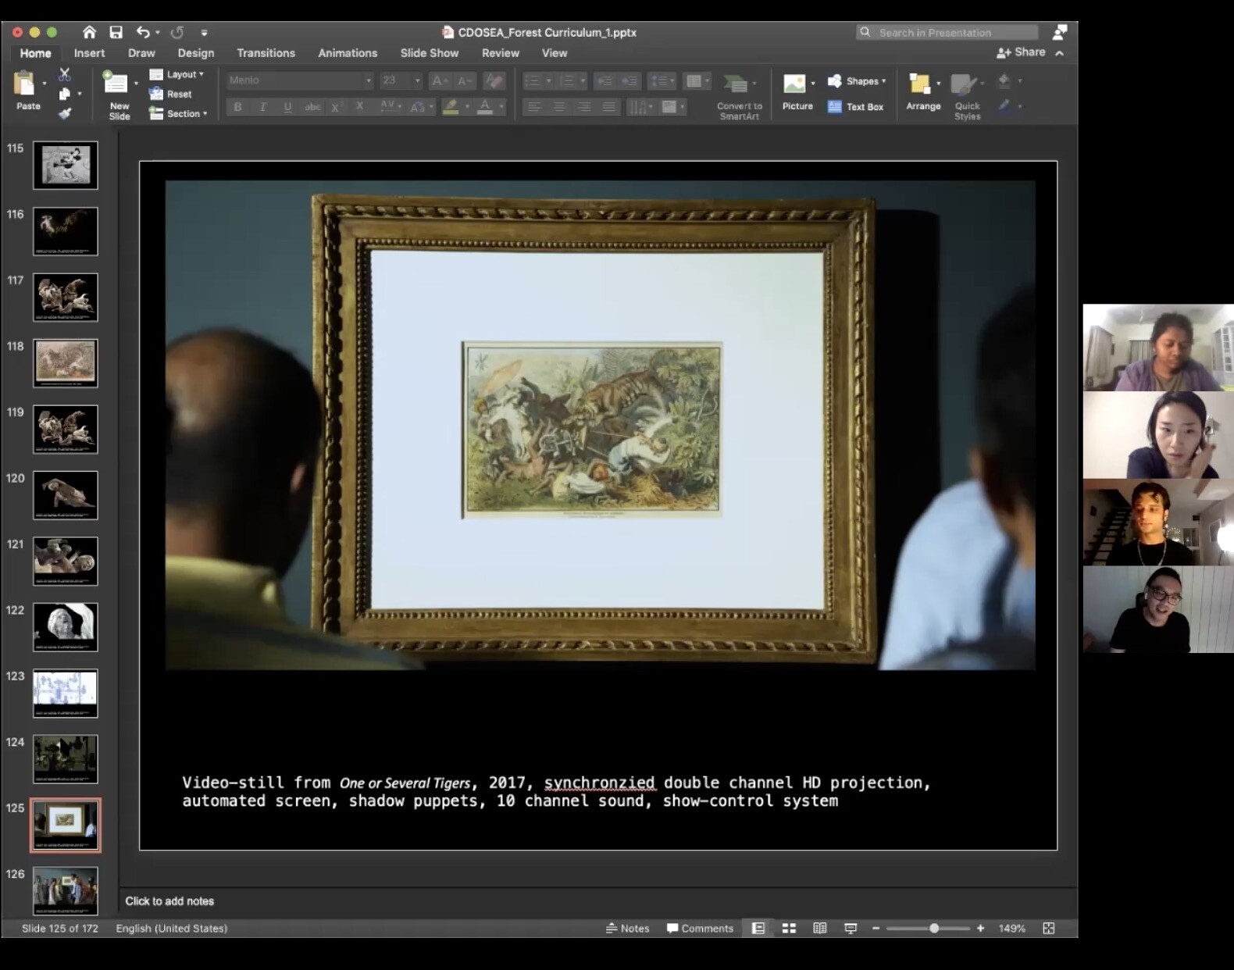The width and height of the screenshot is (1234, 970).
Task: Insert a Text Box
Action: click(x=855, y=106)
